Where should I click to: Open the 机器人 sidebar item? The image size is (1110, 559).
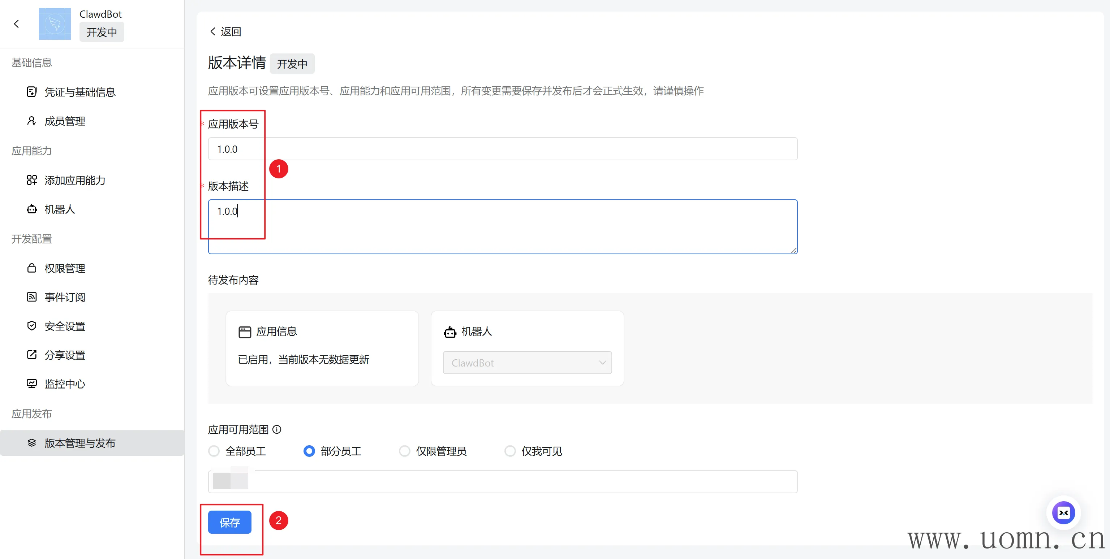click(x=60, y=209)
